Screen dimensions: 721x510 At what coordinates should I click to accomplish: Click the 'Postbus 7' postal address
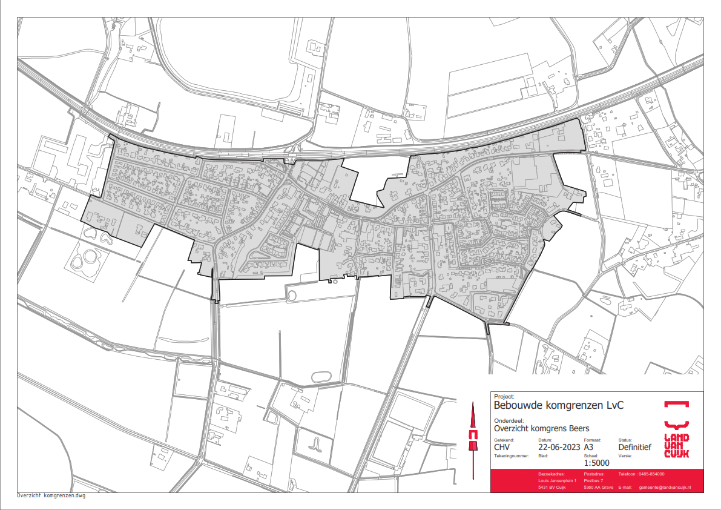click(594, 480)
